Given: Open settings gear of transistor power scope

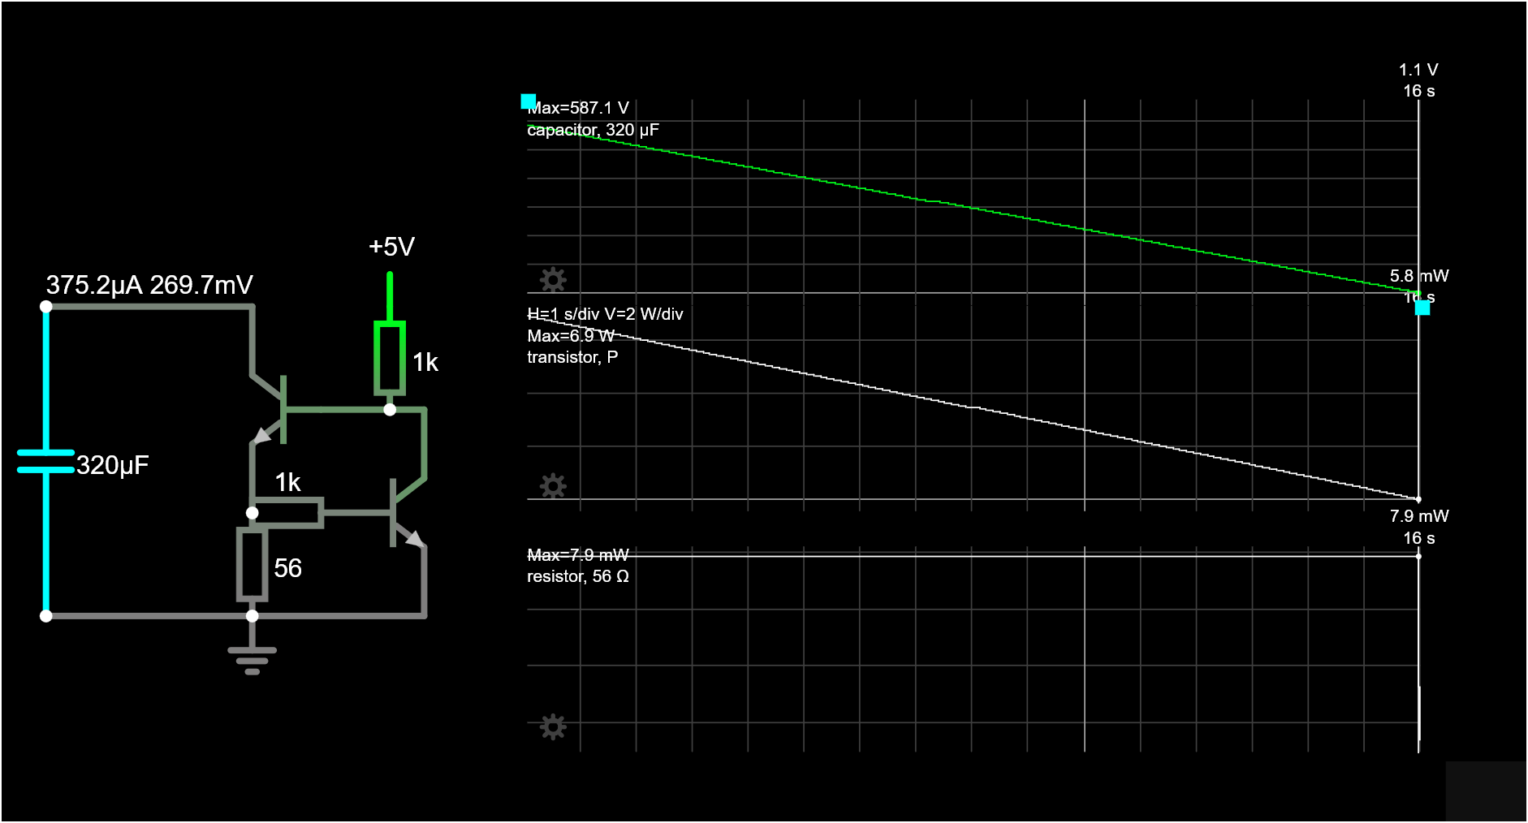Looking at the screenshot, I should [x=553, y=486].
